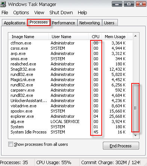Close the Windows Task Manager window

141,4
